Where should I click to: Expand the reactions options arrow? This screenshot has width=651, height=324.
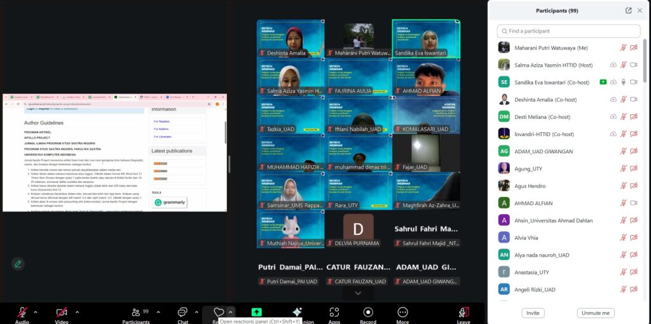pyautogui.click(x=231, y=312)
